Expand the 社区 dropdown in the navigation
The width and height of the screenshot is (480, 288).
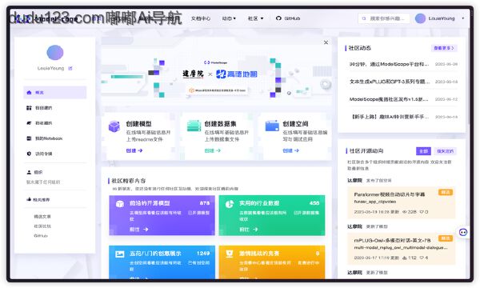(x=256, y=18)
